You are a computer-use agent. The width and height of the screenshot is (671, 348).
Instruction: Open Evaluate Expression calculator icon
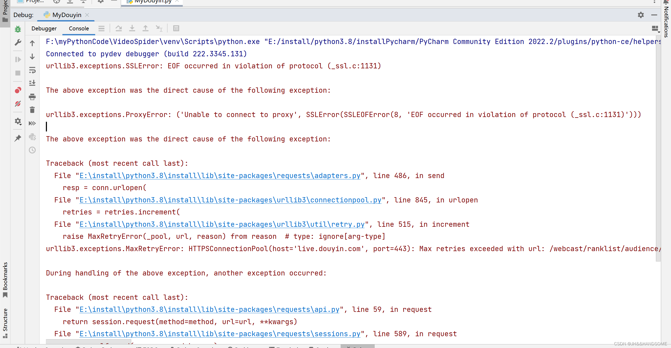(176, 28)
